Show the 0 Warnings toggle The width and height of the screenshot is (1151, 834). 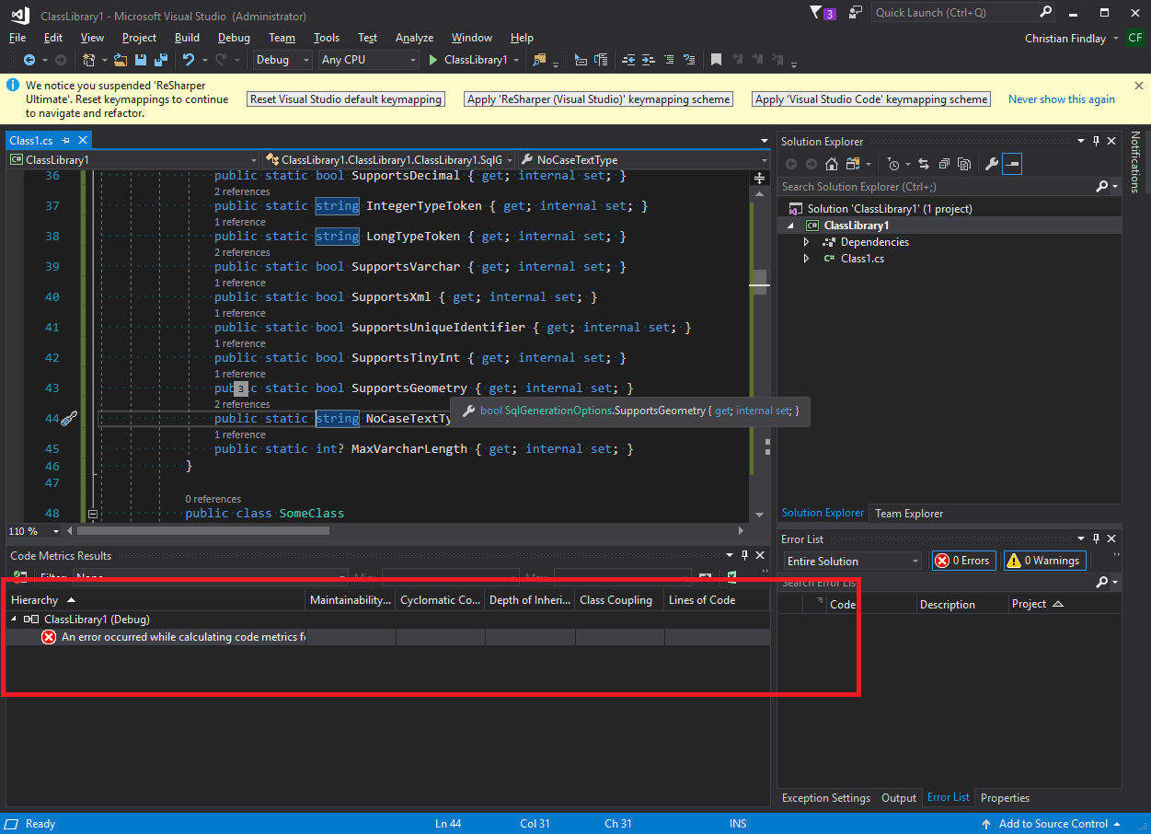point(1044,561)
